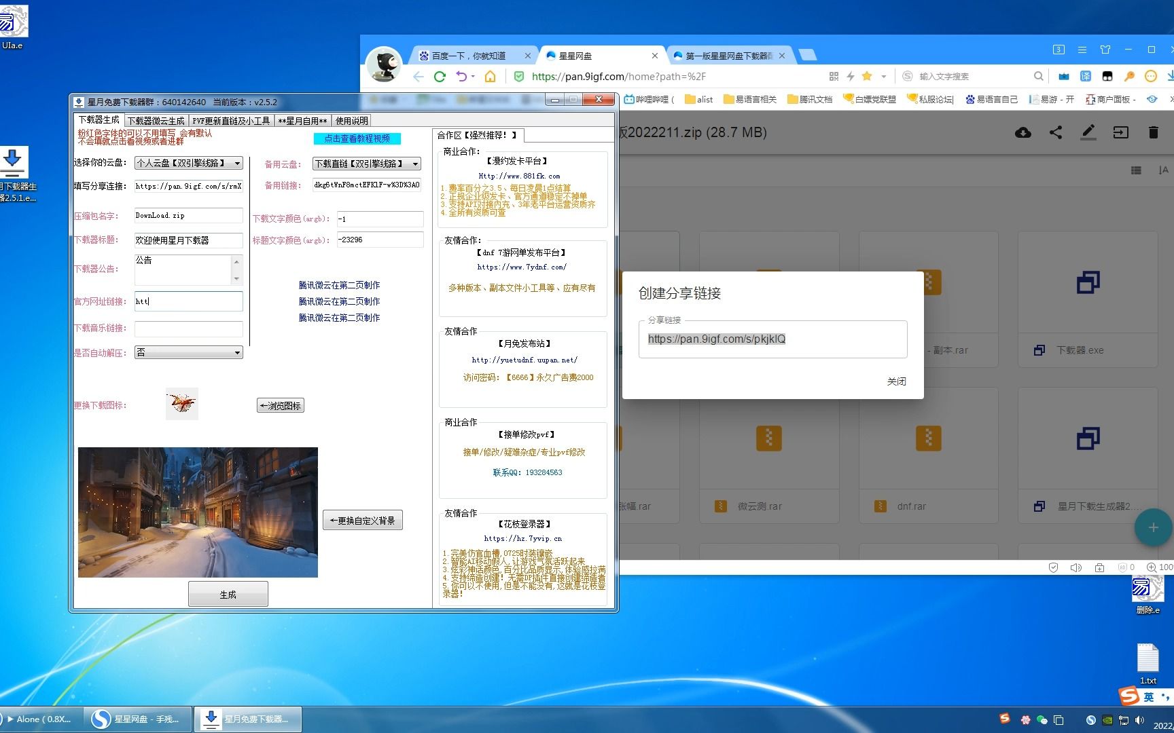Click the system tray volume speaker icon
Image resolution: width=1174 pixels, height=733 pixels.
pos(1140,719)
